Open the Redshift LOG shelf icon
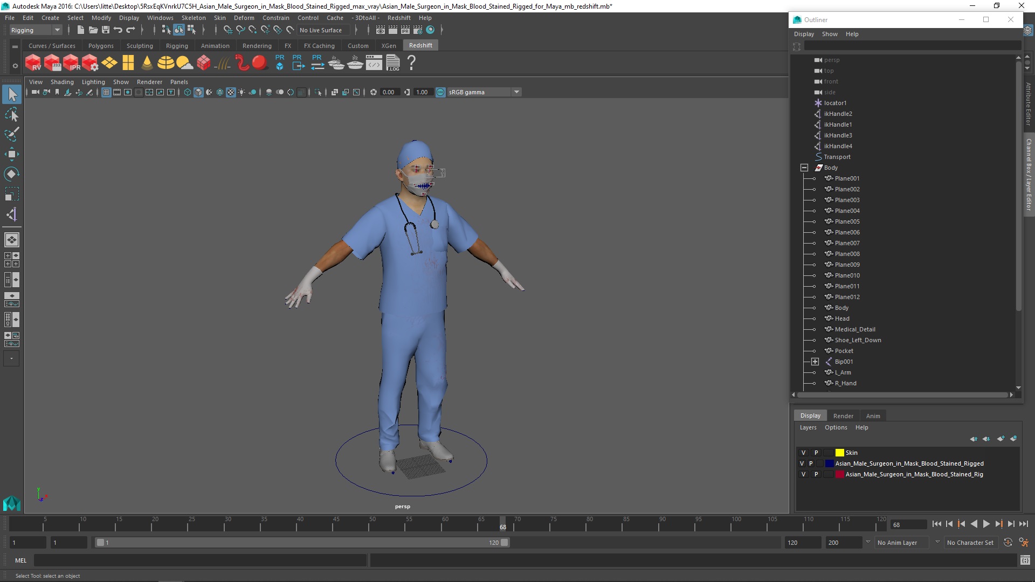 [393, 63]
